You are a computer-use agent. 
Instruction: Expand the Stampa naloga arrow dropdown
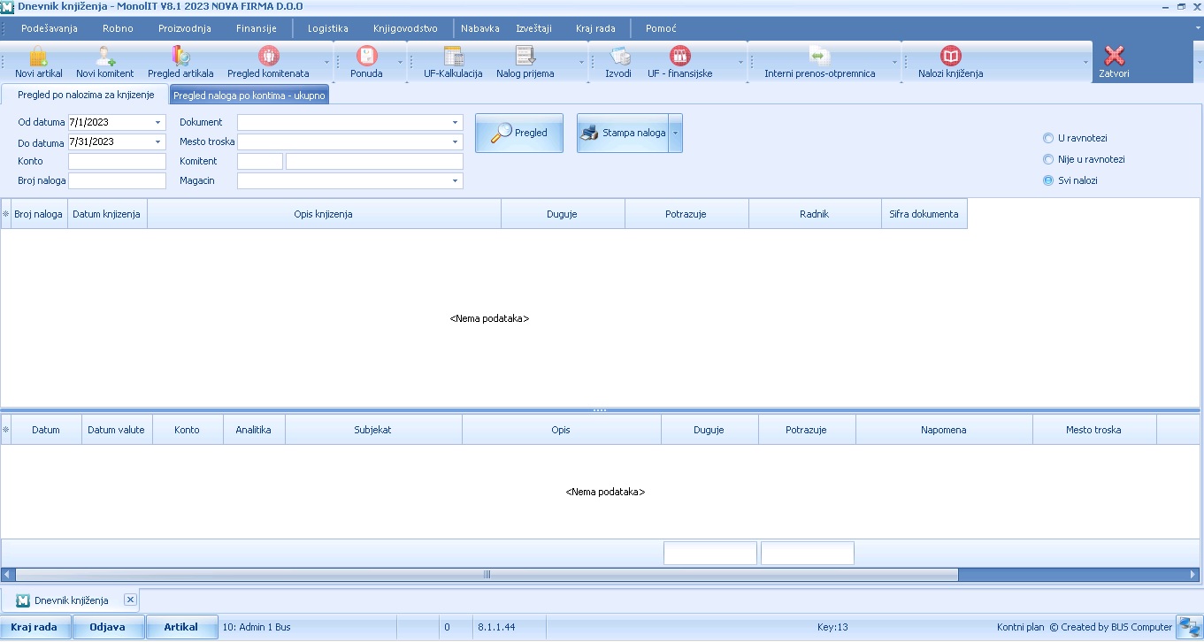coord(675,133)
